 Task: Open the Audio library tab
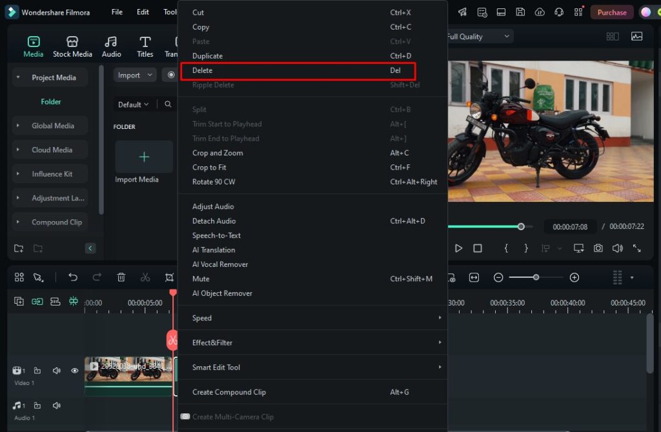[111, 46]
